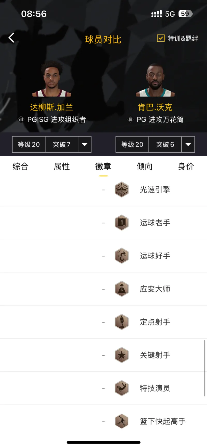The image size is (207, 448).
Task: Expand the left player's level dropdown arrow
Action: (85, 144)
